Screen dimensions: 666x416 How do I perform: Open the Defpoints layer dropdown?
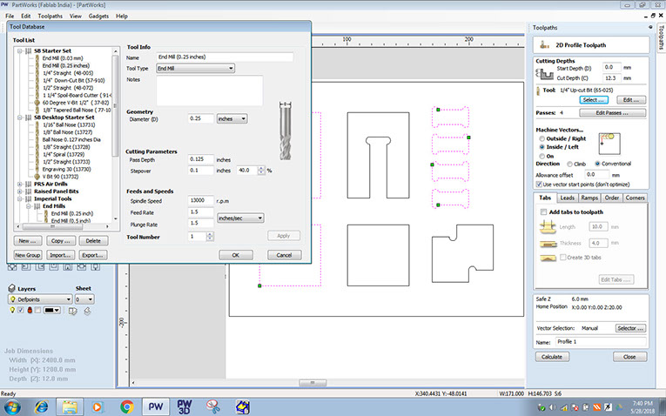pos(40,299)
